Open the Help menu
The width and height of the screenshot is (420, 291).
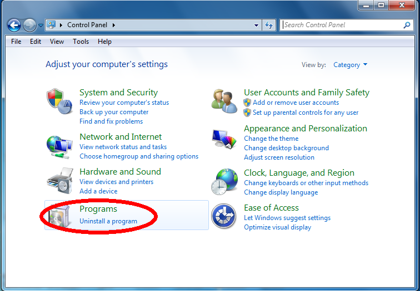coord(104,42)
